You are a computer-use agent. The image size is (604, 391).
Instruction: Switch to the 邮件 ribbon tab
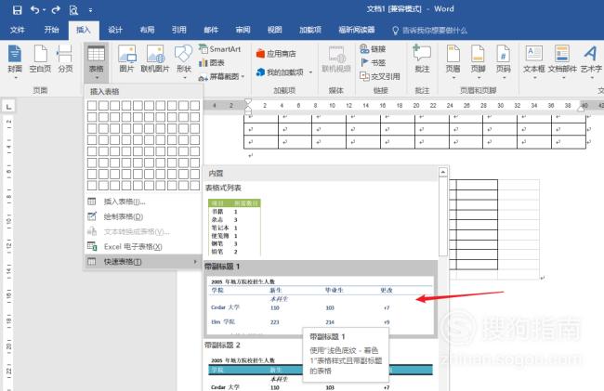click(x=211, y=30)
